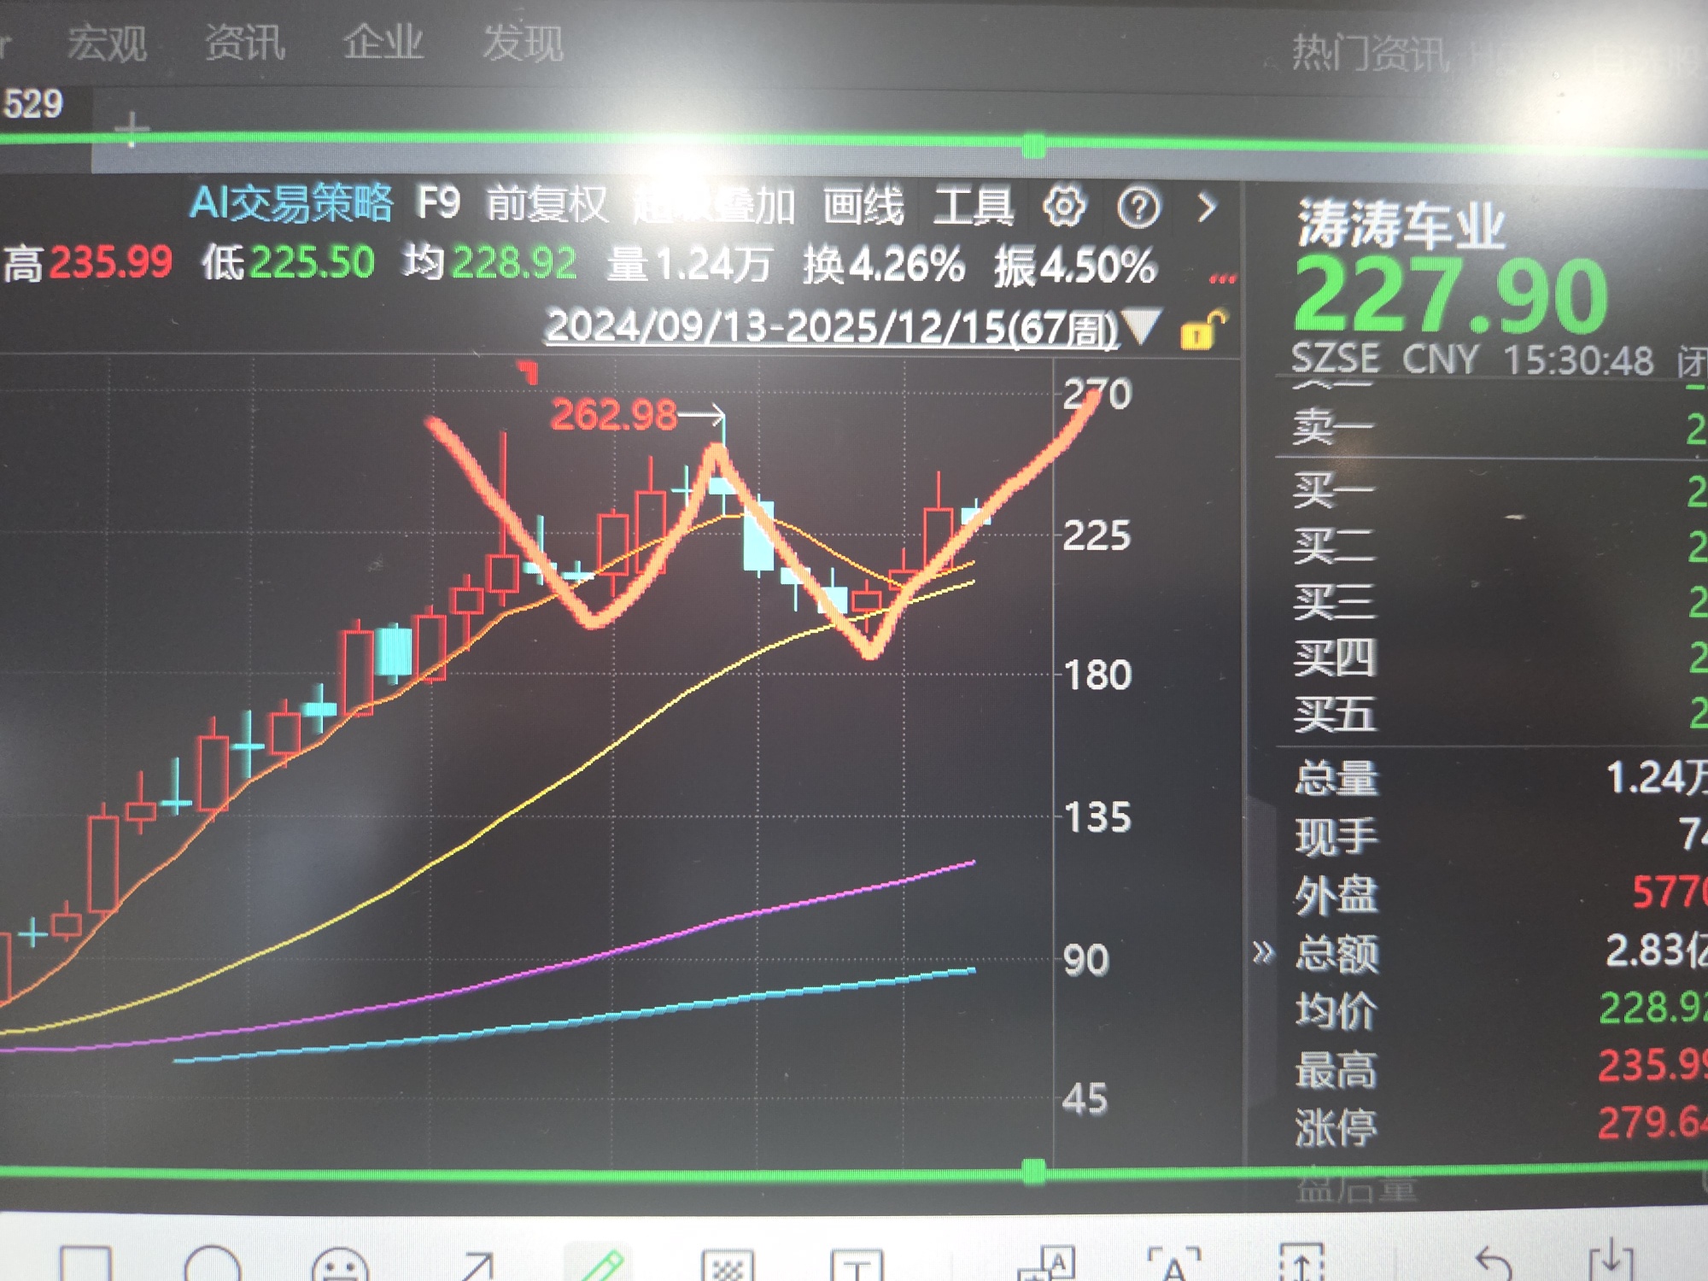
Task: Open chart settings gear icon
Action: tap(1064, 206)
